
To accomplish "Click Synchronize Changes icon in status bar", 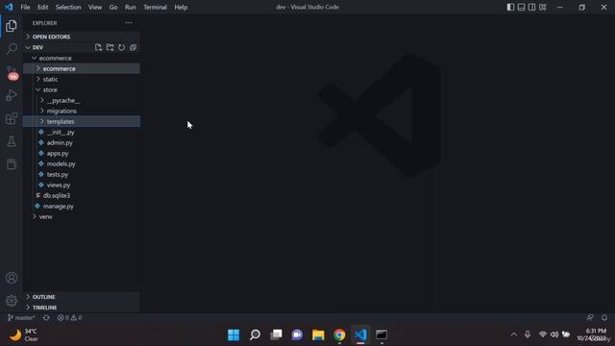I will [46, 318].
